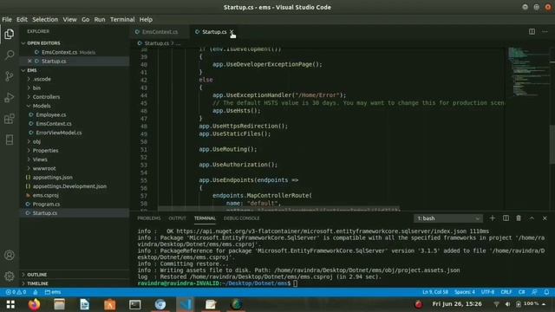Open the Terminal menu

122,19
